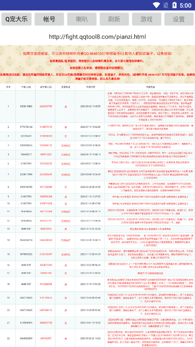This screenshot has width=195, height=347.
Task: Click reported QQ 1071628388 in row 8
Action: [46, 187]
